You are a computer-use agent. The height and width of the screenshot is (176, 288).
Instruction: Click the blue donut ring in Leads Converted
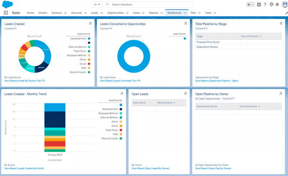(134, 43)
